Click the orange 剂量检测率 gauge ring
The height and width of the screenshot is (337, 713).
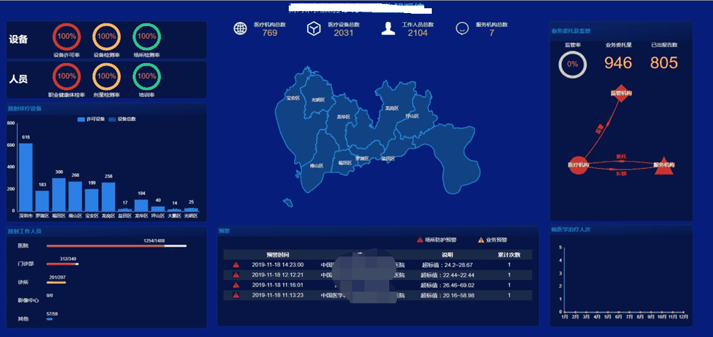[x=107, y=76]
